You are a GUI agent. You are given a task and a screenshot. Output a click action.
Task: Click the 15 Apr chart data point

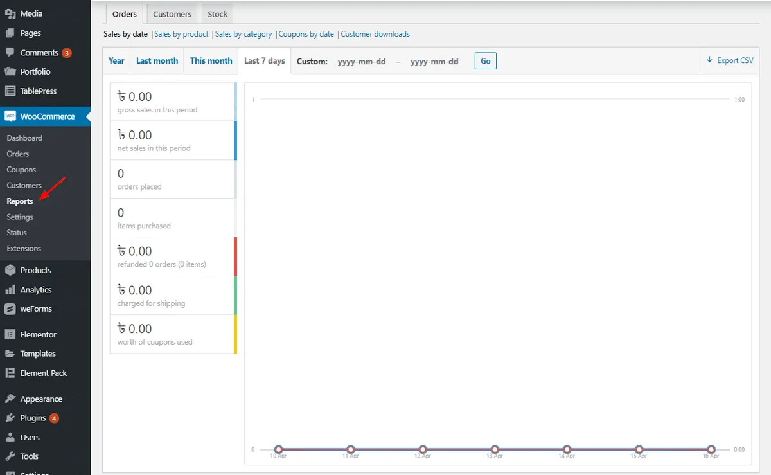(x=639, y=450)
